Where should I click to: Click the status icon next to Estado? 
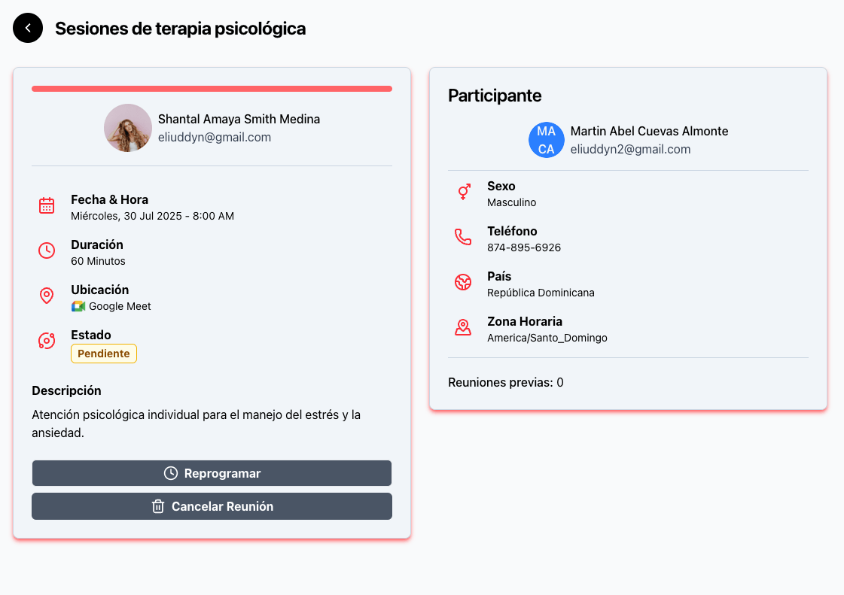click(x=47, y=341)
